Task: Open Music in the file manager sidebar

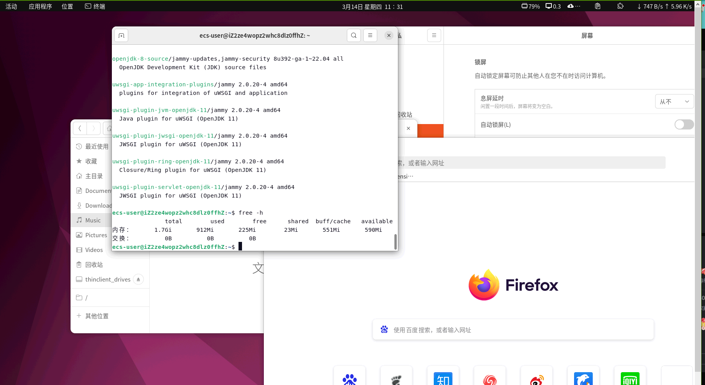Action: [x=92, y=220]
